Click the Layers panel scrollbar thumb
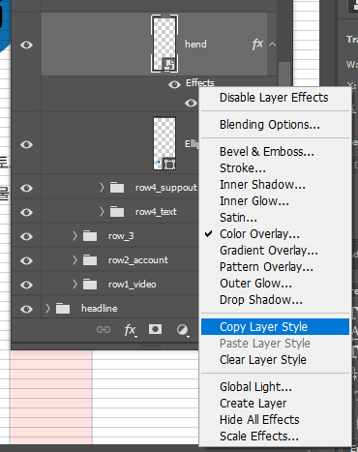The image size is (358, 452). [x=284, y=75]
